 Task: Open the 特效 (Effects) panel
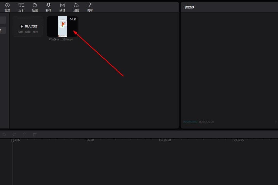click(49, 7)
